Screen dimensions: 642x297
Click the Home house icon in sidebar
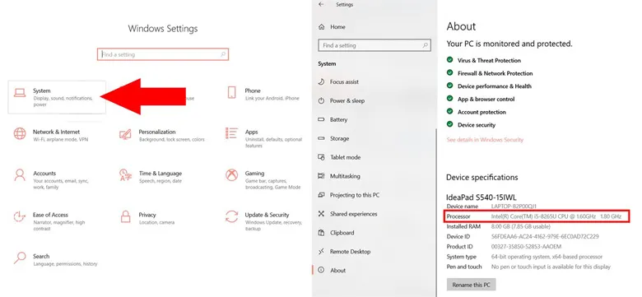pyautogui.click(x=321, y=27)
